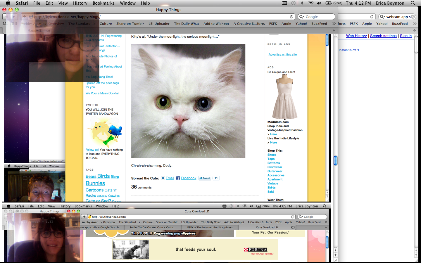Expand bookmarks overflow chevron in the Google window
The height and width of the screenshot is (263, 421).
[415, 24]
